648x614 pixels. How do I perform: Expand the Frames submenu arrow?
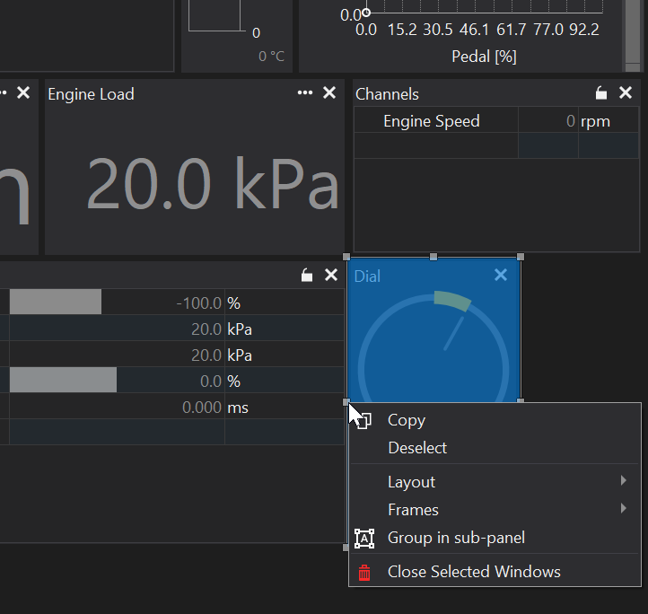tap(623, 509)
